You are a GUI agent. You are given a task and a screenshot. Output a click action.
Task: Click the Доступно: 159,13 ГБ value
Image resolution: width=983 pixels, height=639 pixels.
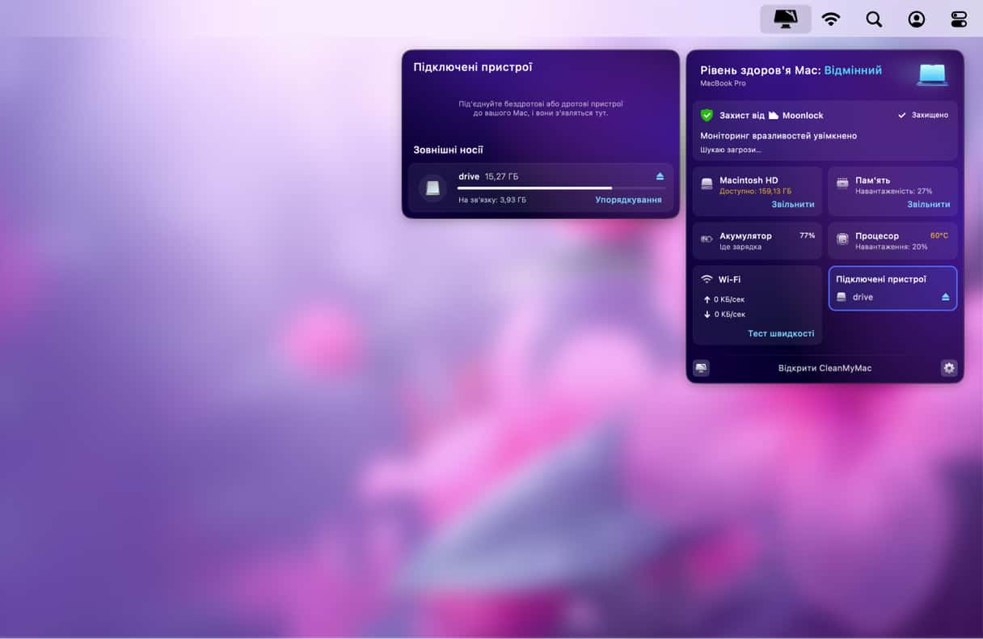click(x=755, y=192)
